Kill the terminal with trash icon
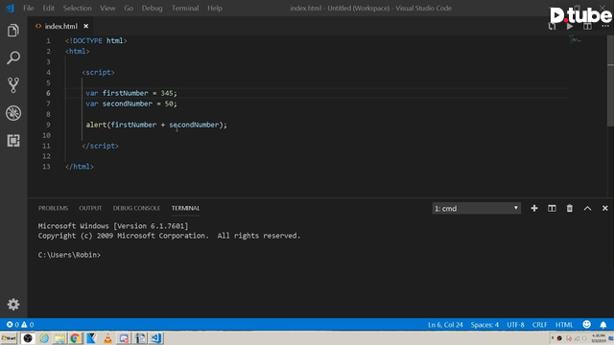 click(569, 209)
